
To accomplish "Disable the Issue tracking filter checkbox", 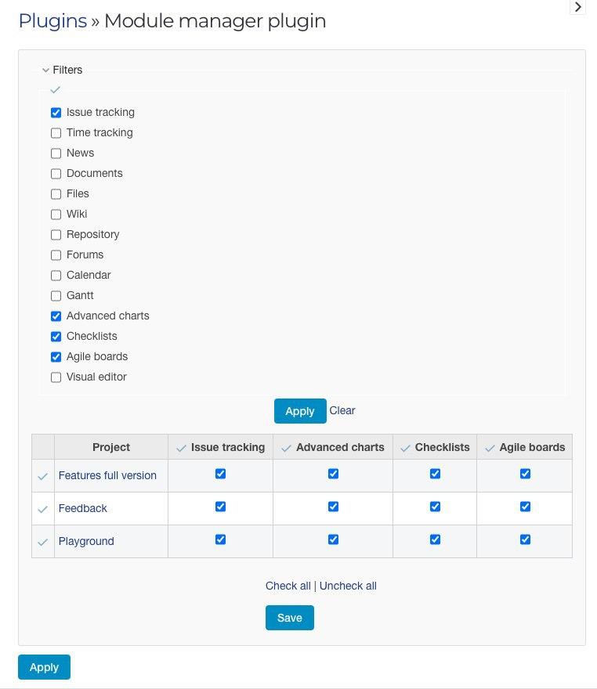I will click(56, 112).
